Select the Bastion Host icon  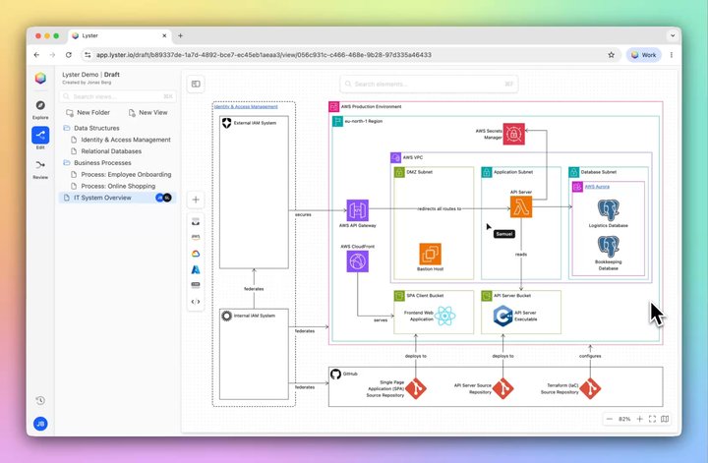[430, 254]
